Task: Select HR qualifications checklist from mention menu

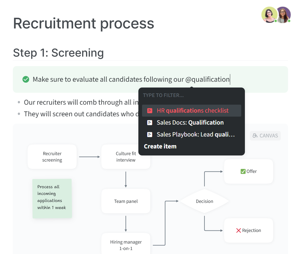Action: point(192,110)
